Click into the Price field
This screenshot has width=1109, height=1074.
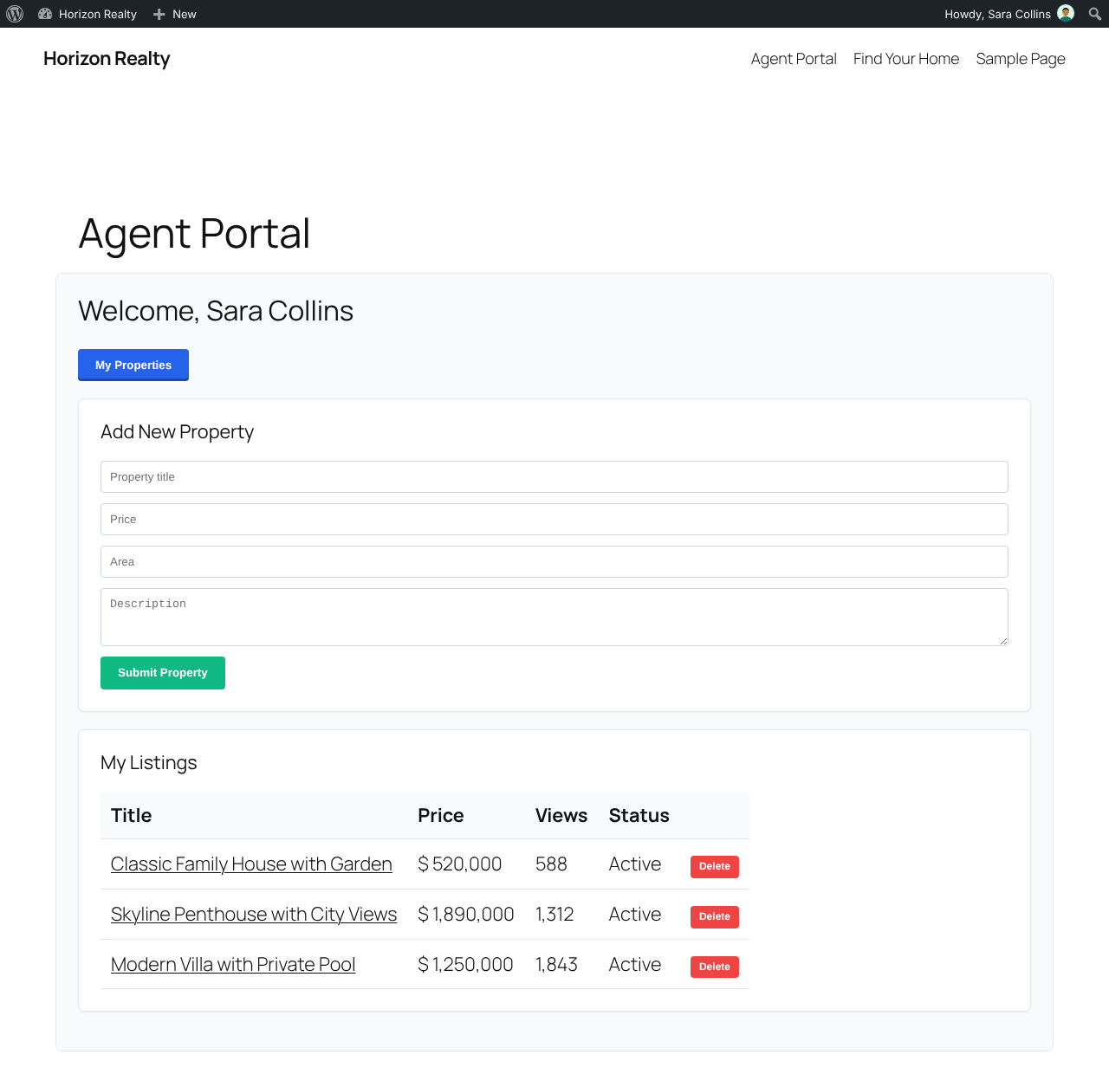(554, 520)
